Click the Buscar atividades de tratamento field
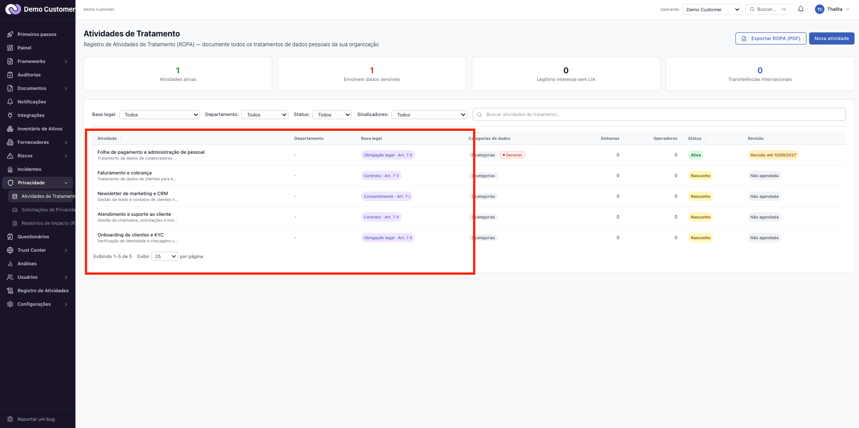Screen dimensions: 859x428 point(659,115)
